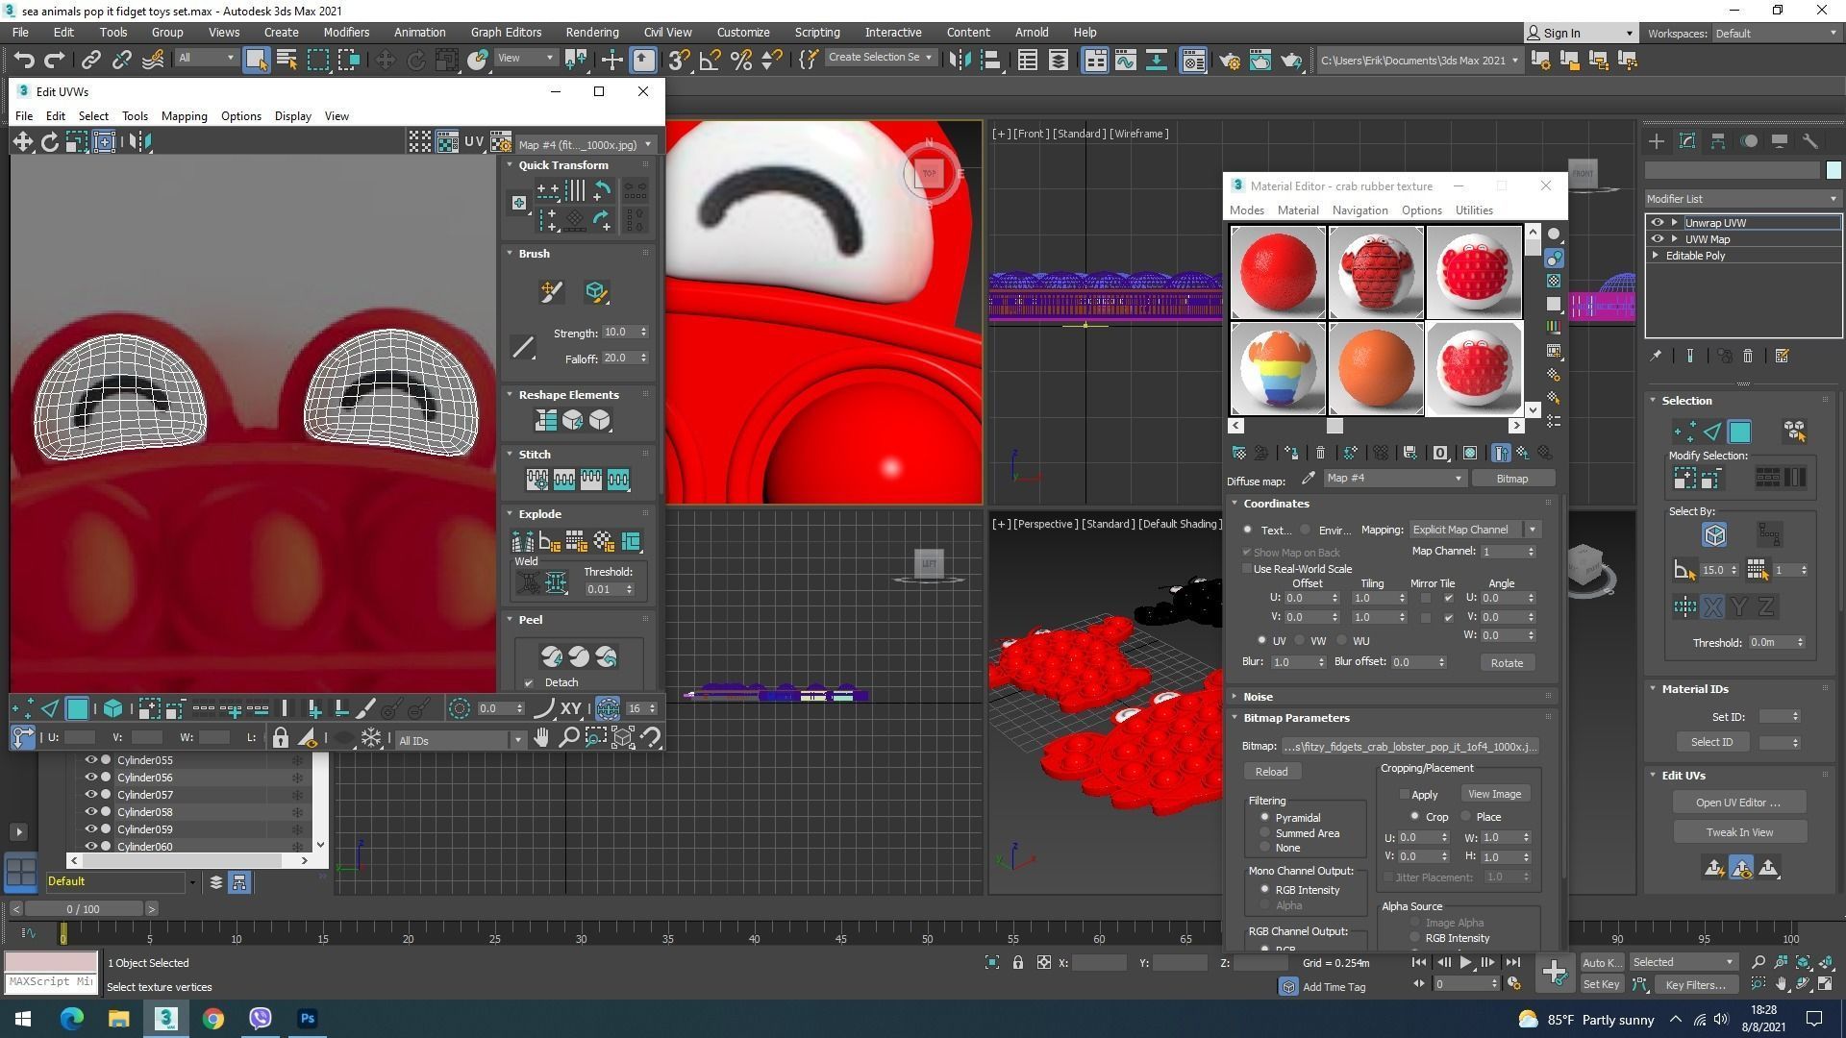
Task: Open the Workspaces Default dropdown
Action: coord(1777,33)
